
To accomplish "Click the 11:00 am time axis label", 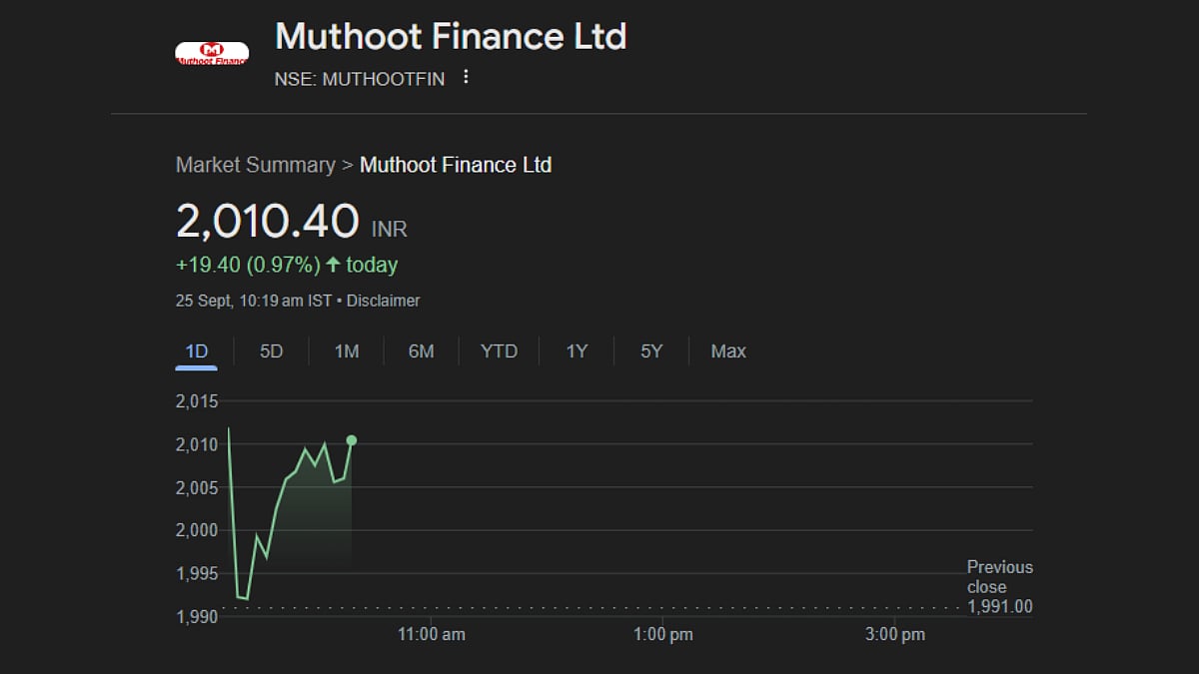I will click(x=432, y=634).
